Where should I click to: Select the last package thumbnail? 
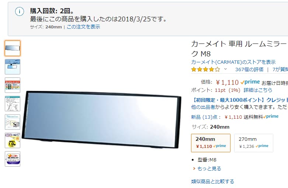tap(13, 159)
